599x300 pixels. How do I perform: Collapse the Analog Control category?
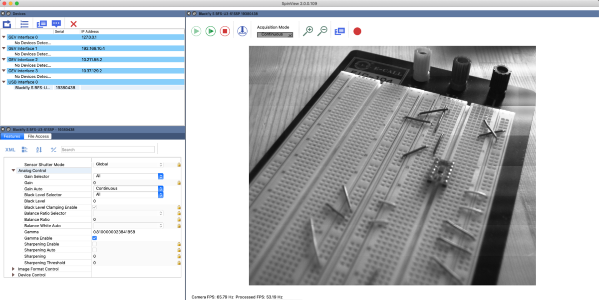pyautogui.click(x=13, y=171)
